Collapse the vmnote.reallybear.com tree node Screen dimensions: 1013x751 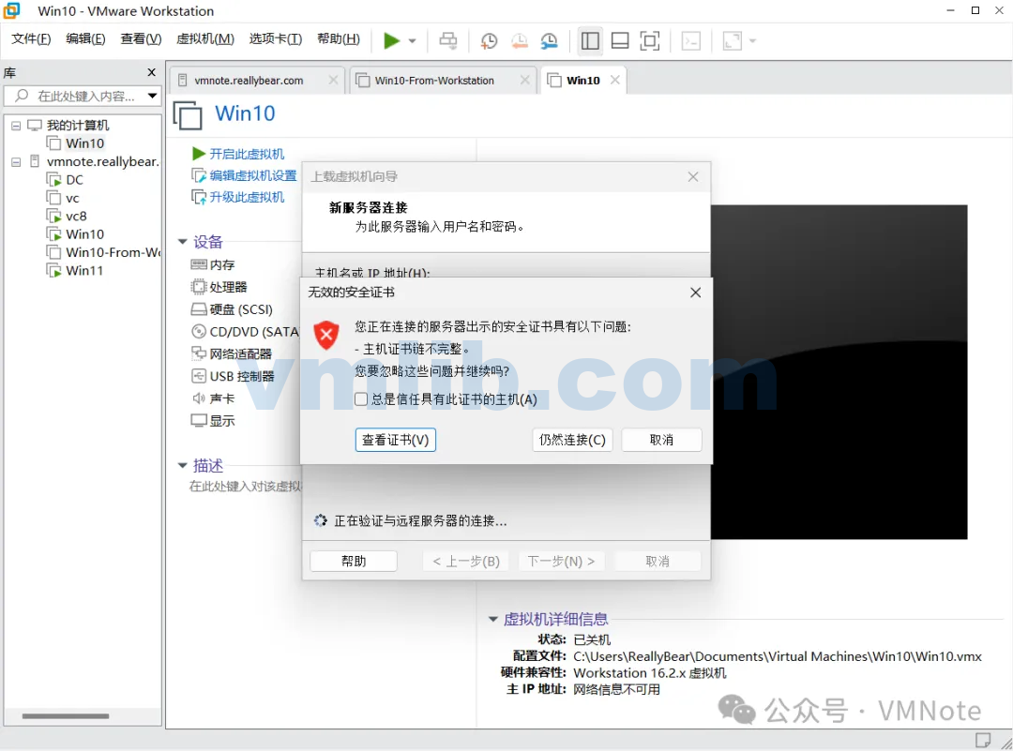coord(15,161)
